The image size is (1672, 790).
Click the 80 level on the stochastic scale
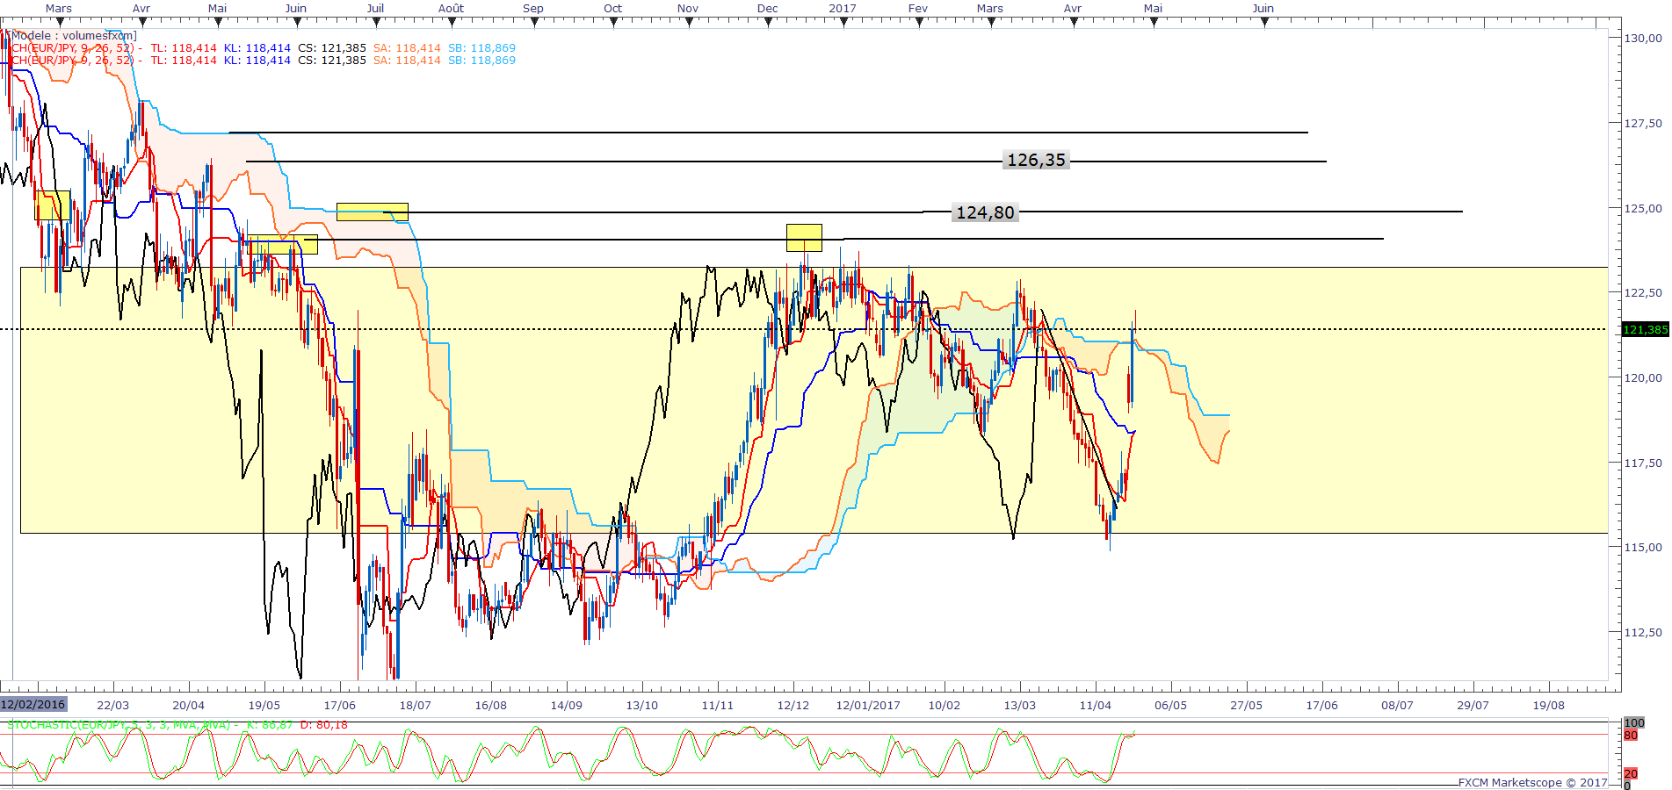point(1631,736)
